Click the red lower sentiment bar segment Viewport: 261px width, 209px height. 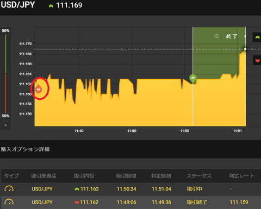(x=5, y=93)
